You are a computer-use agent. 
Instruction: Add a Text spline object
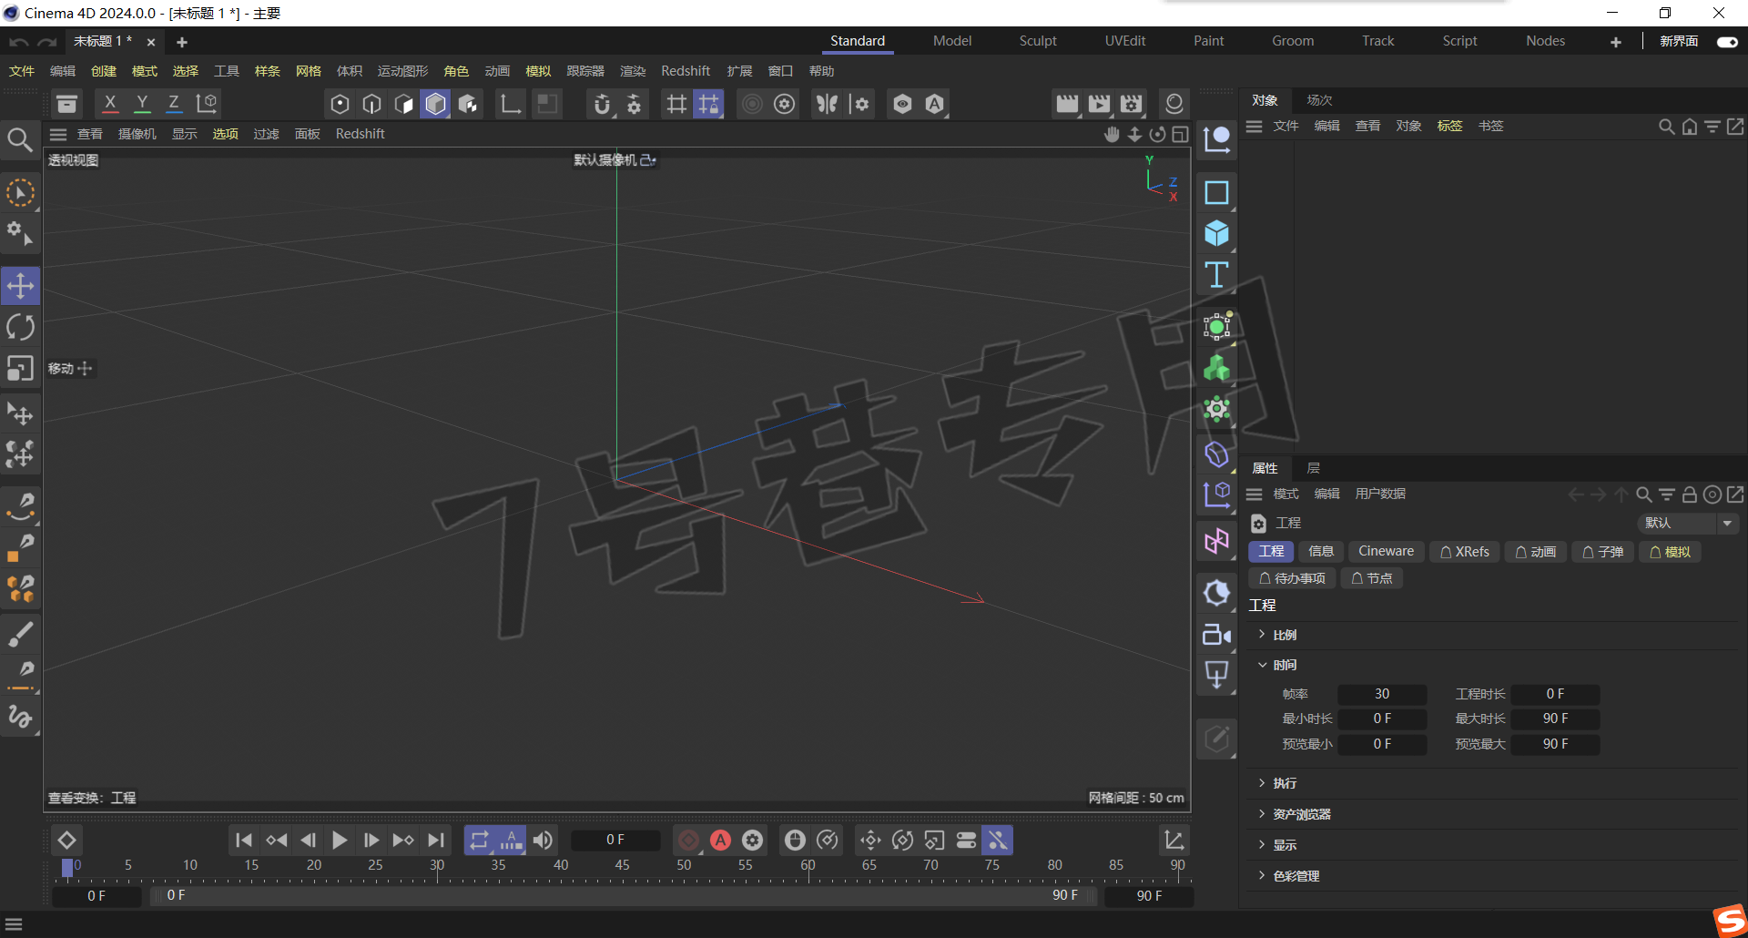(1216, 275)
